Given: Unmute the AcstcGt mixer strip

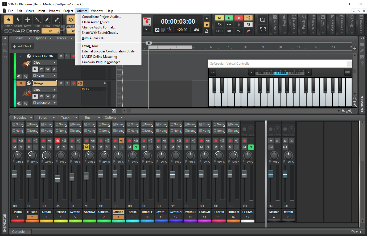Looking at the screenshot, I should click(86, 147).
